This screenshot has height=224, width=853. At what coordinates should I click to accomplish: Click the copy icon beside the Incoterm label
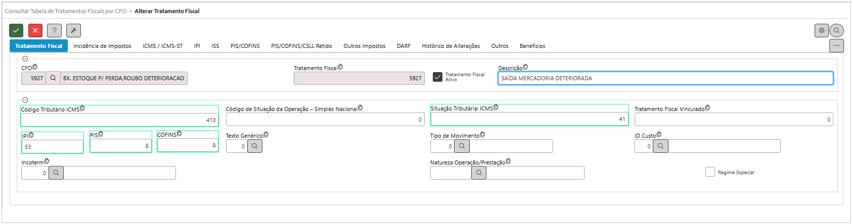pyautogui.click(x=47, y=161)
